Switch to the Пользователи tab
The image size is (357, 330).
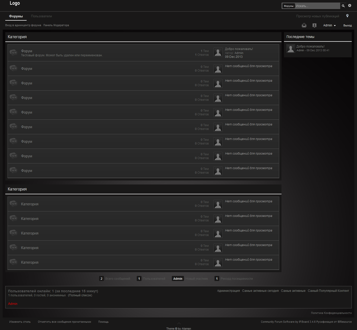coord(41,16)
